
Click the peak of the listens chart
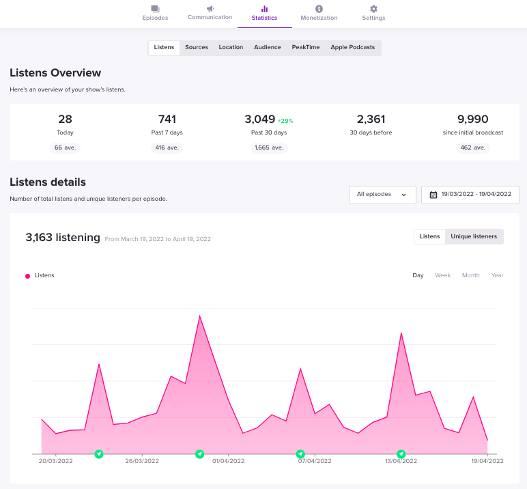199,316
